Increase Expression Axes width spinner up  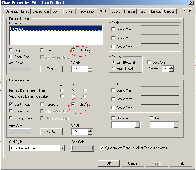(90, 68)
